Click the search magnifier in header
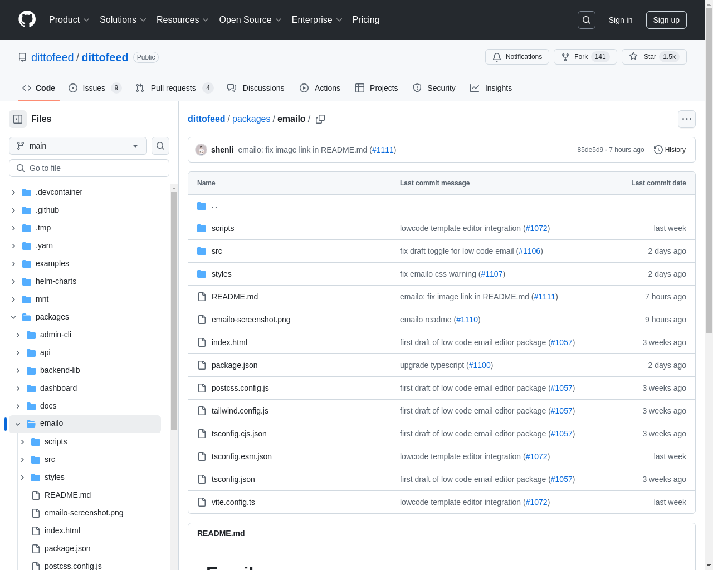Viewport: 713px width, 570px height. [x=587, y=20]
